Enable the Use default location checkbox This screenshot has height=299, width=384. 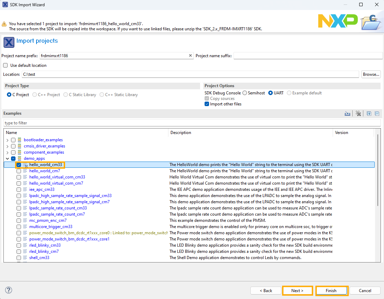pos(6,65)
